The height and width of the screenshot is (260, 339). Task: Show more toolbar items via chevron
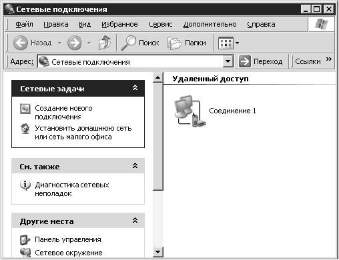tap(329, 59)
